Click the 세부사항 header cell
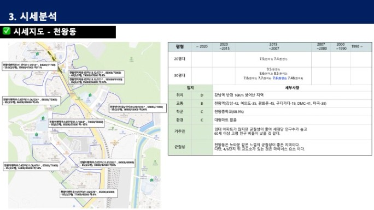This screenshot has width=374, height=210. (292, 88)
